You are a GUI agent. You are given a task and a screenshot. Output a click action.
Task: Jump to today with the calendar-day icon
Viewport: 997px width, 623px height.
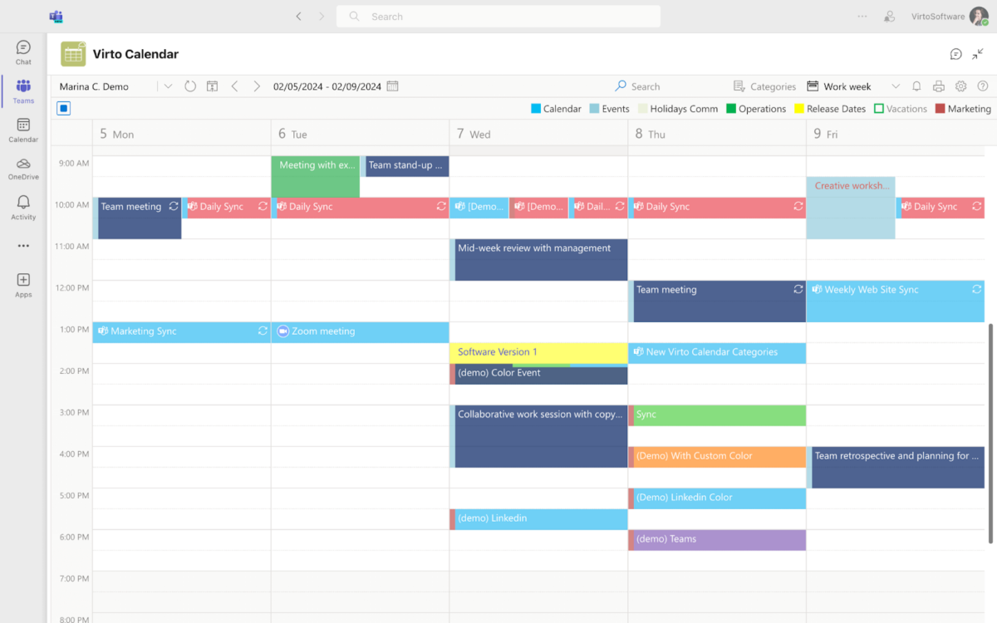pos(212,86)
